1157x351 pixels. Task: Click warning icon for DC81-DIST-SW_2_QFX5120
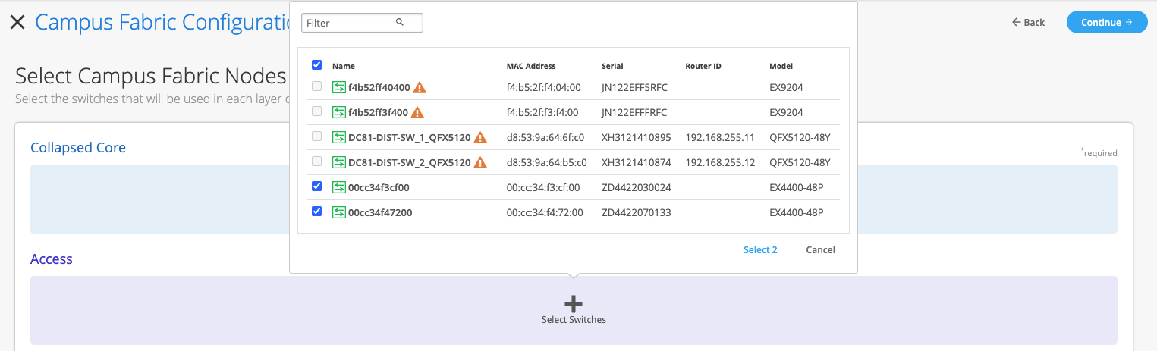coord(480,163)
